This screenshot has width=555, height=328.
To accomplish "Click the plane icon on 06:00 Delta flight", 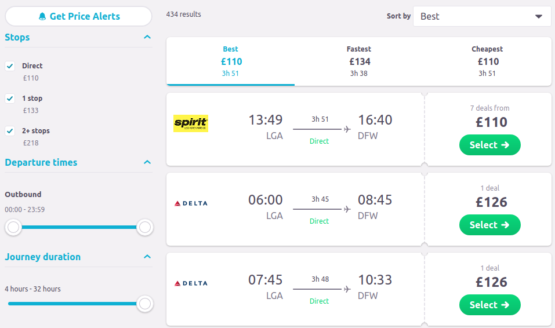I will tap(347, 209).
